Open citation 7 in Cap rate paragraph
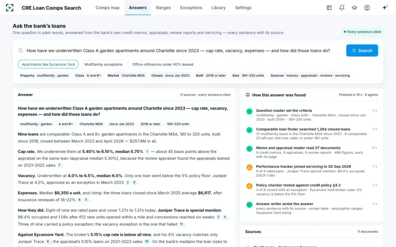The width and height of the screenshot is (396, 247). tap(59, 165)
